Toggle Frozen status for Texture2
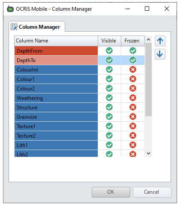The image size is (180, 204). coord(133,135)
